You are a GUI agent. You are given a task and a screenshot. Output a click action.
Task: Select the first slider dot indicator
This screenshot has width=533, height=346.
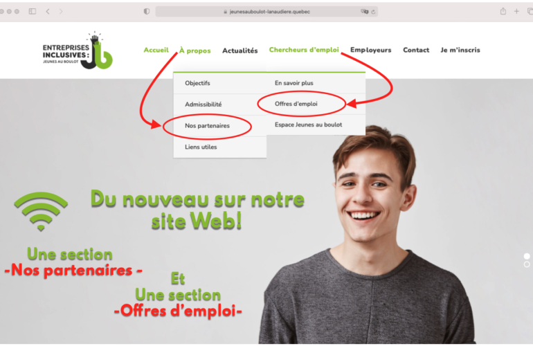point(527,256)
